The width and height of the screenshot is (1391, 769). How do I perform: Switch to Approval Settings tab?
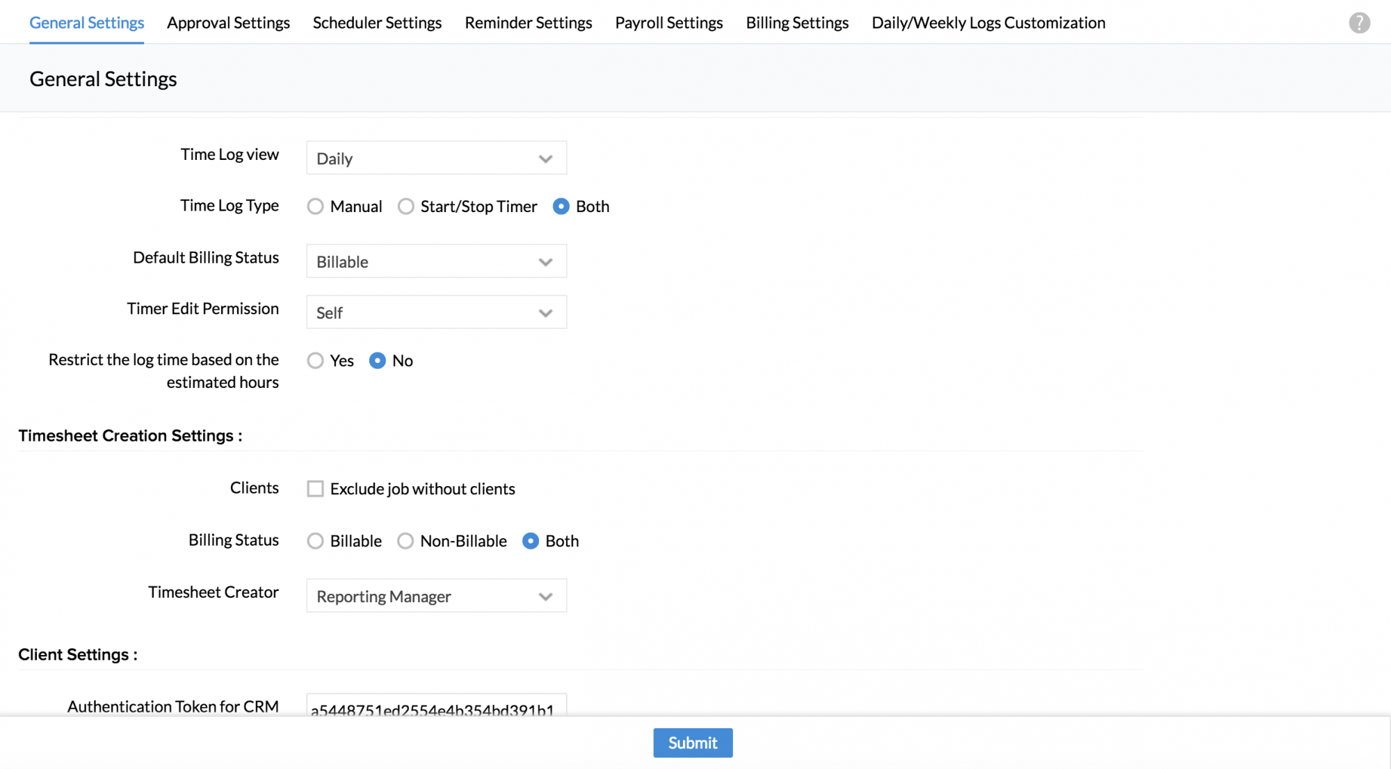tap(228, 23)
